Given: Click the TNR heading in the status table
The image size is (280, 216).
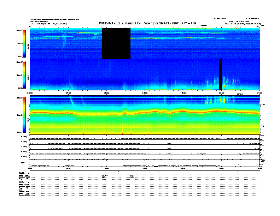Looking at the screenshot, I should tap(21, 190).
